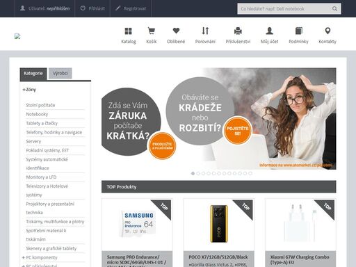This screenshot has width=356, height=267.
Task: Select the second banner carousel dot
Action: 198,173
